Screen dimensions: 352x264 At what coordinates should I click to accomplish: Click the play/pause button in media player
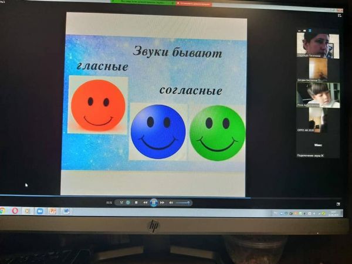tap(154, 202)
